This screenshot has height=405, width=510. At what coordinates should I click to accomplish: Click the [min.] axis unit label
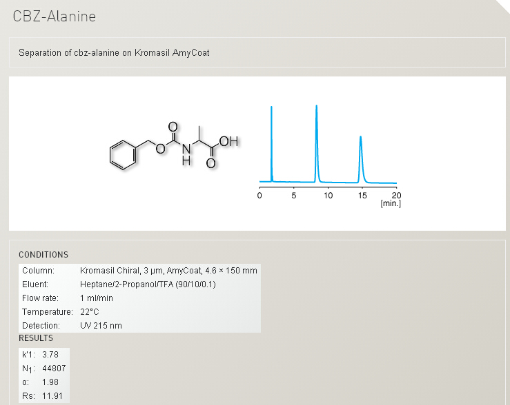[390, 204]
